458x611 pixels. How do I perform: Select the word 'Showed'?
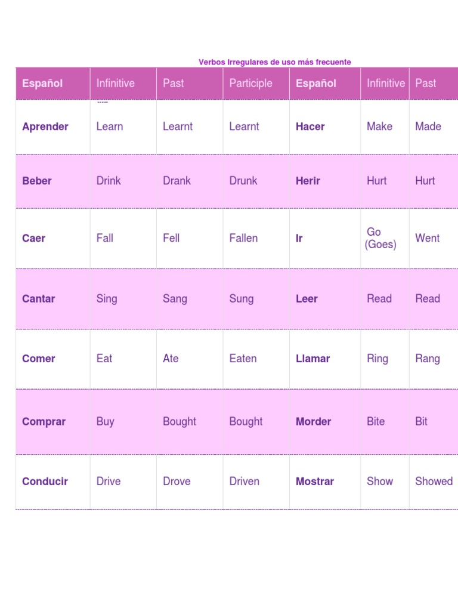coord(434,481)
